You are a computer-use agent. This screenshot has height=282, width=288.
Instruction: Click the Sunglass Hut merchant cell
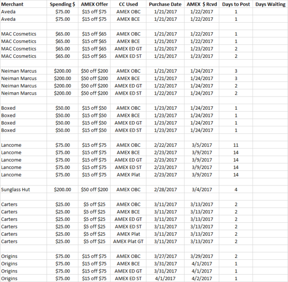pyautogui.click(x=16, y=189)
